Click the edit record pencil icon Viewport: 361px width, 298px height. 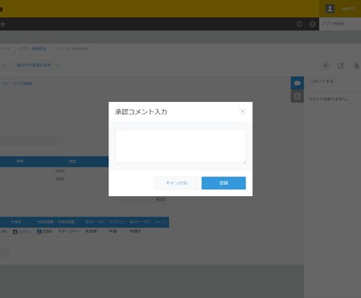click(341, 66)
